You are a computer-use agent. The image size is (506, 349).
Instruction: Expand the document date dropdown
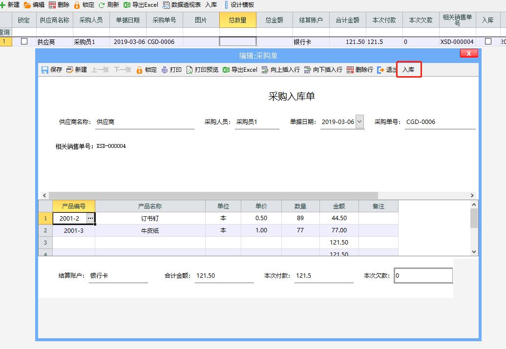click(360, 122)
